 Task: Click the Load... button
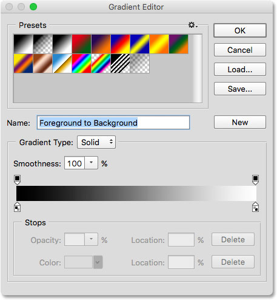pos(240,69)
